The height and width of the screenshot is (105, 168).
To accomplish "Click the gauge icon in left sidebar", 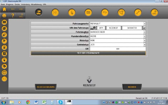I will (4, 72).
